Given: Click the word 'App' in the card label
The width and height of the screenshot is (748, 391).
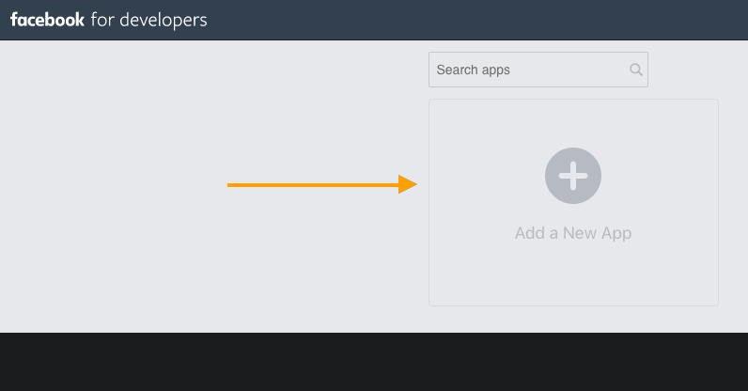Looking at the screenshot, I should [x=616, y=234].
